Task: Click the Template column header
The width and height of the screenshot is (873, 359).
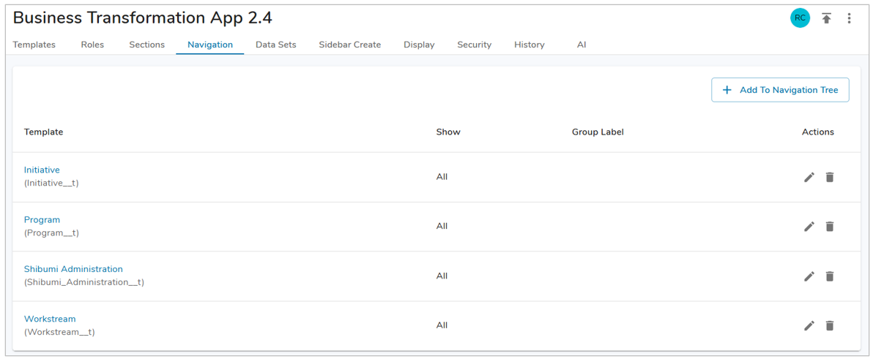Action: coord(43,132)
